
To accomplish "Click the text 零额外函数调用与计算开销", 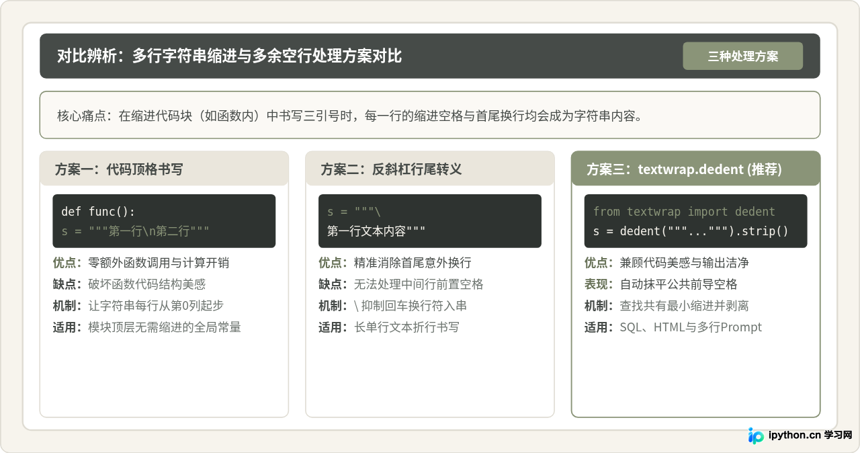I will [159, 263].
